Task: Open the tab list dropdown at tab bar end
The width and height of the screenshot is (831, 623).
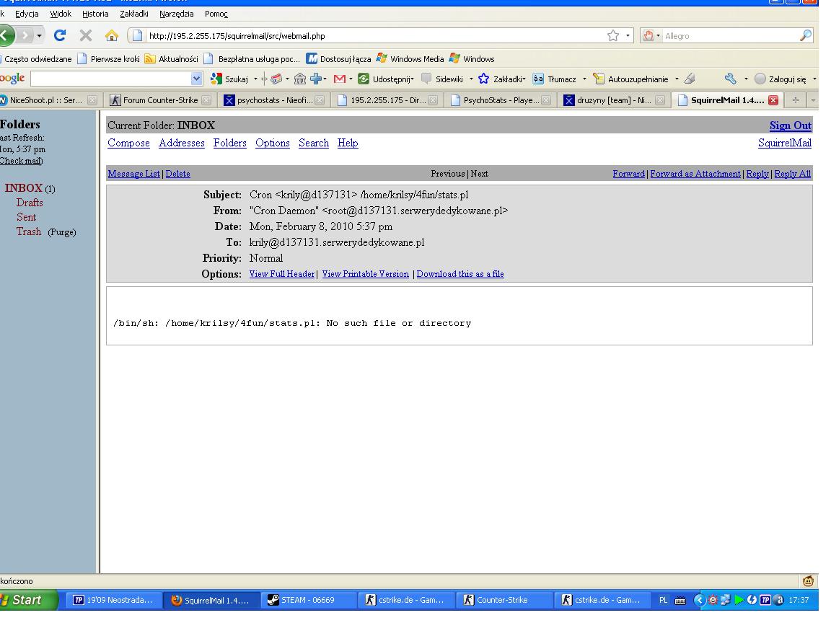Action: click(813, 100)
